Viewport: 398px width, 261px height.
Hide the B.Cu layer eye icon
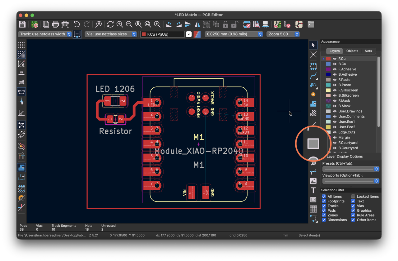(x=335, y=64)
